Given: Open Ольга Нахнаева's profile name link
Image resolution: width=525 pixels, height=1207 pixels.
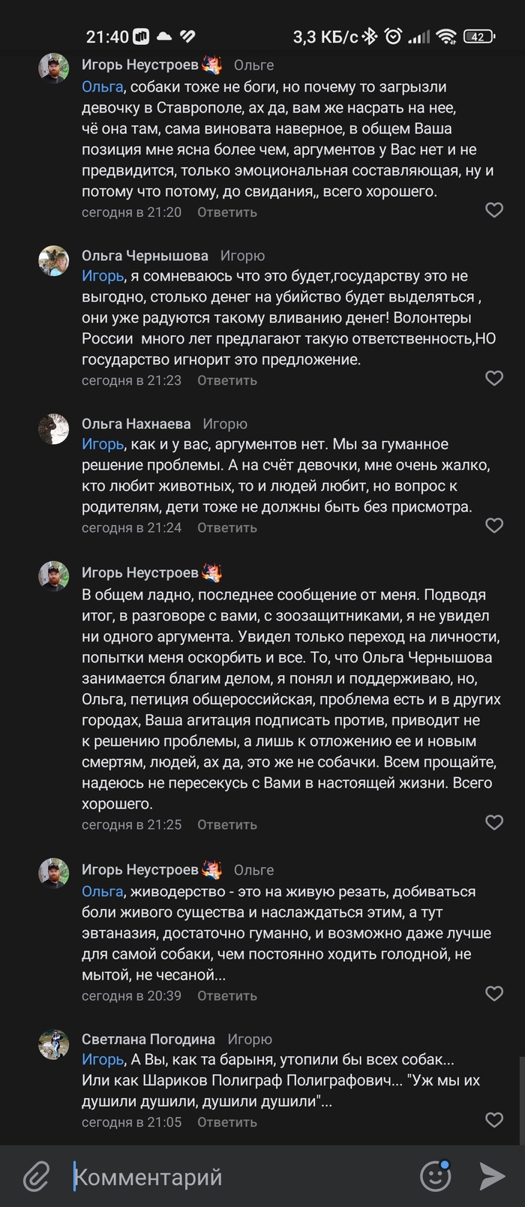Looking at the screenshot, I should [x=136, y=424].
